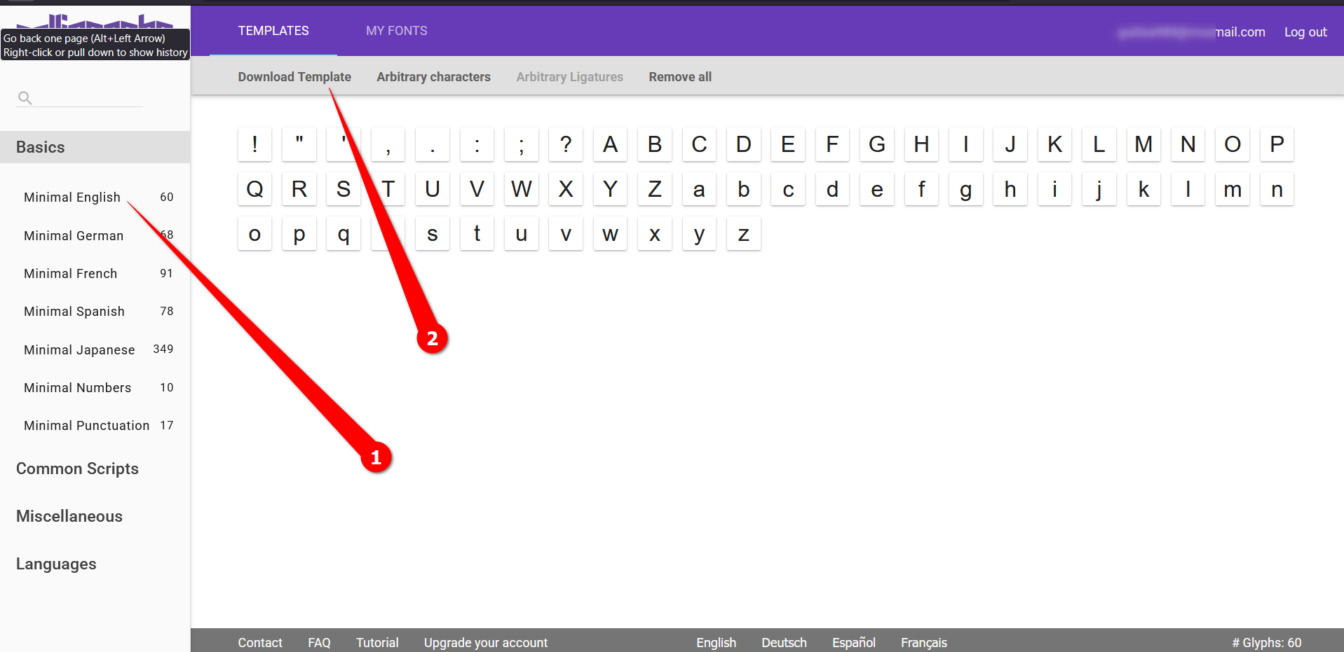
Task: Click the comma glyph tile
Action: pyautogui.click(x=388, y=144)
